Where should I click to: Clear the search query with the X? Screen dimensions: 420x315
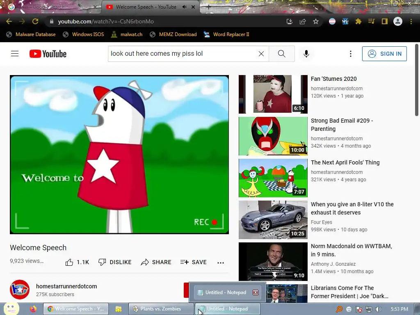coord(261,54)
